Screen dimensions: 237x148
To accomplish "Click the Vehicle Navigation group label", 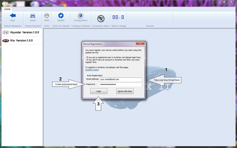I will tap(13, 26).
